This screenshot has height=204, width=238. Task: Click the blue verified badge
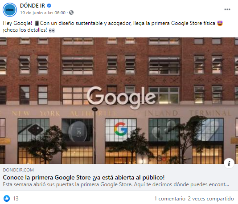tap(49, 6)
